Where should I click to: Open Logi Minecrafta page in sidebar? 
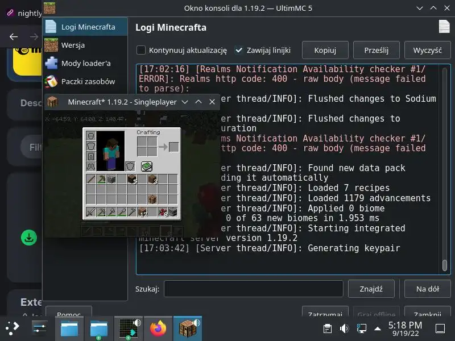(x=85, y=27)
